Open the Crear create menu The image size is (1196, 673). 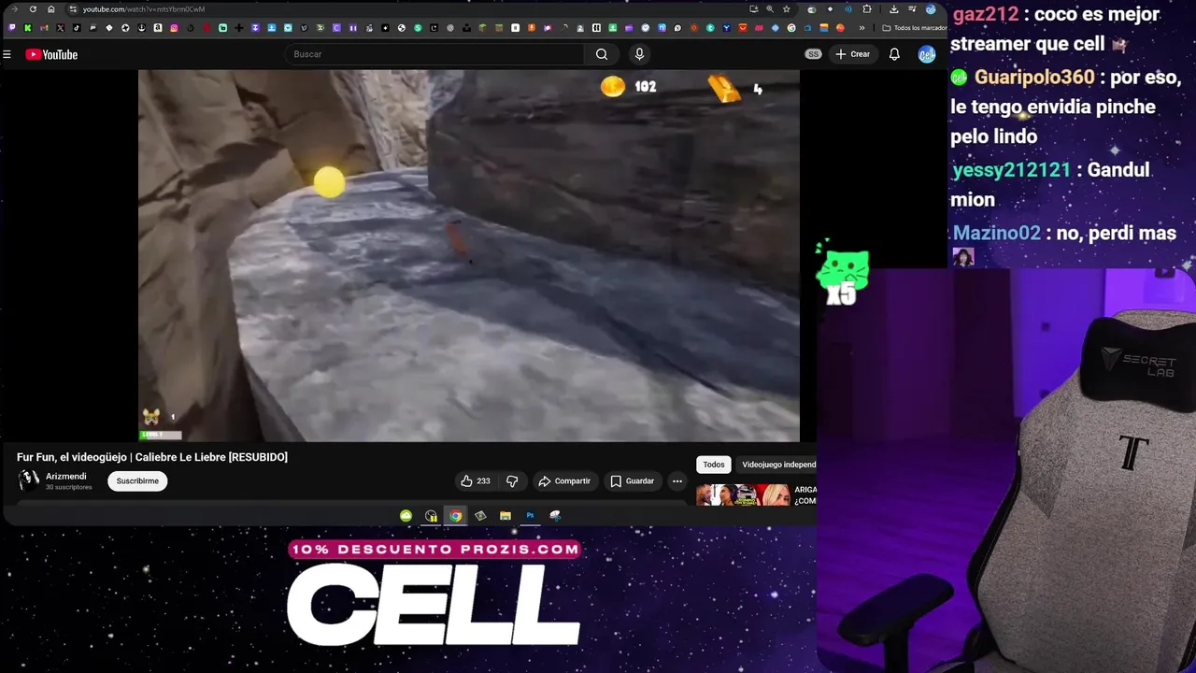point(853,54)
